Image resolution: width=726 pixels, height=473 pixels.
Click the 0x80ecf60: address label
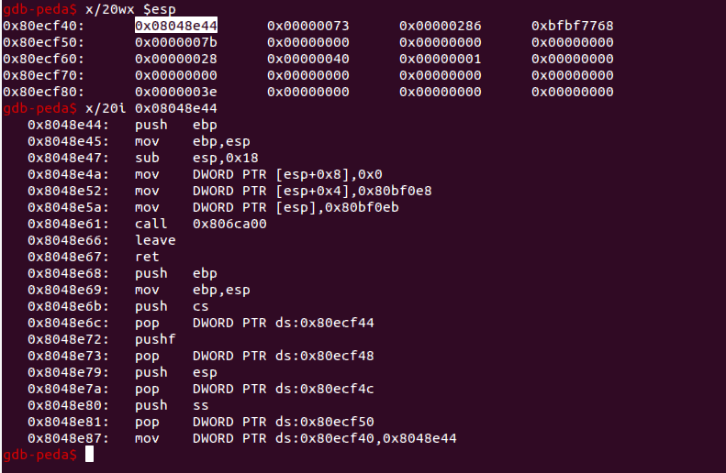point(44,59)
